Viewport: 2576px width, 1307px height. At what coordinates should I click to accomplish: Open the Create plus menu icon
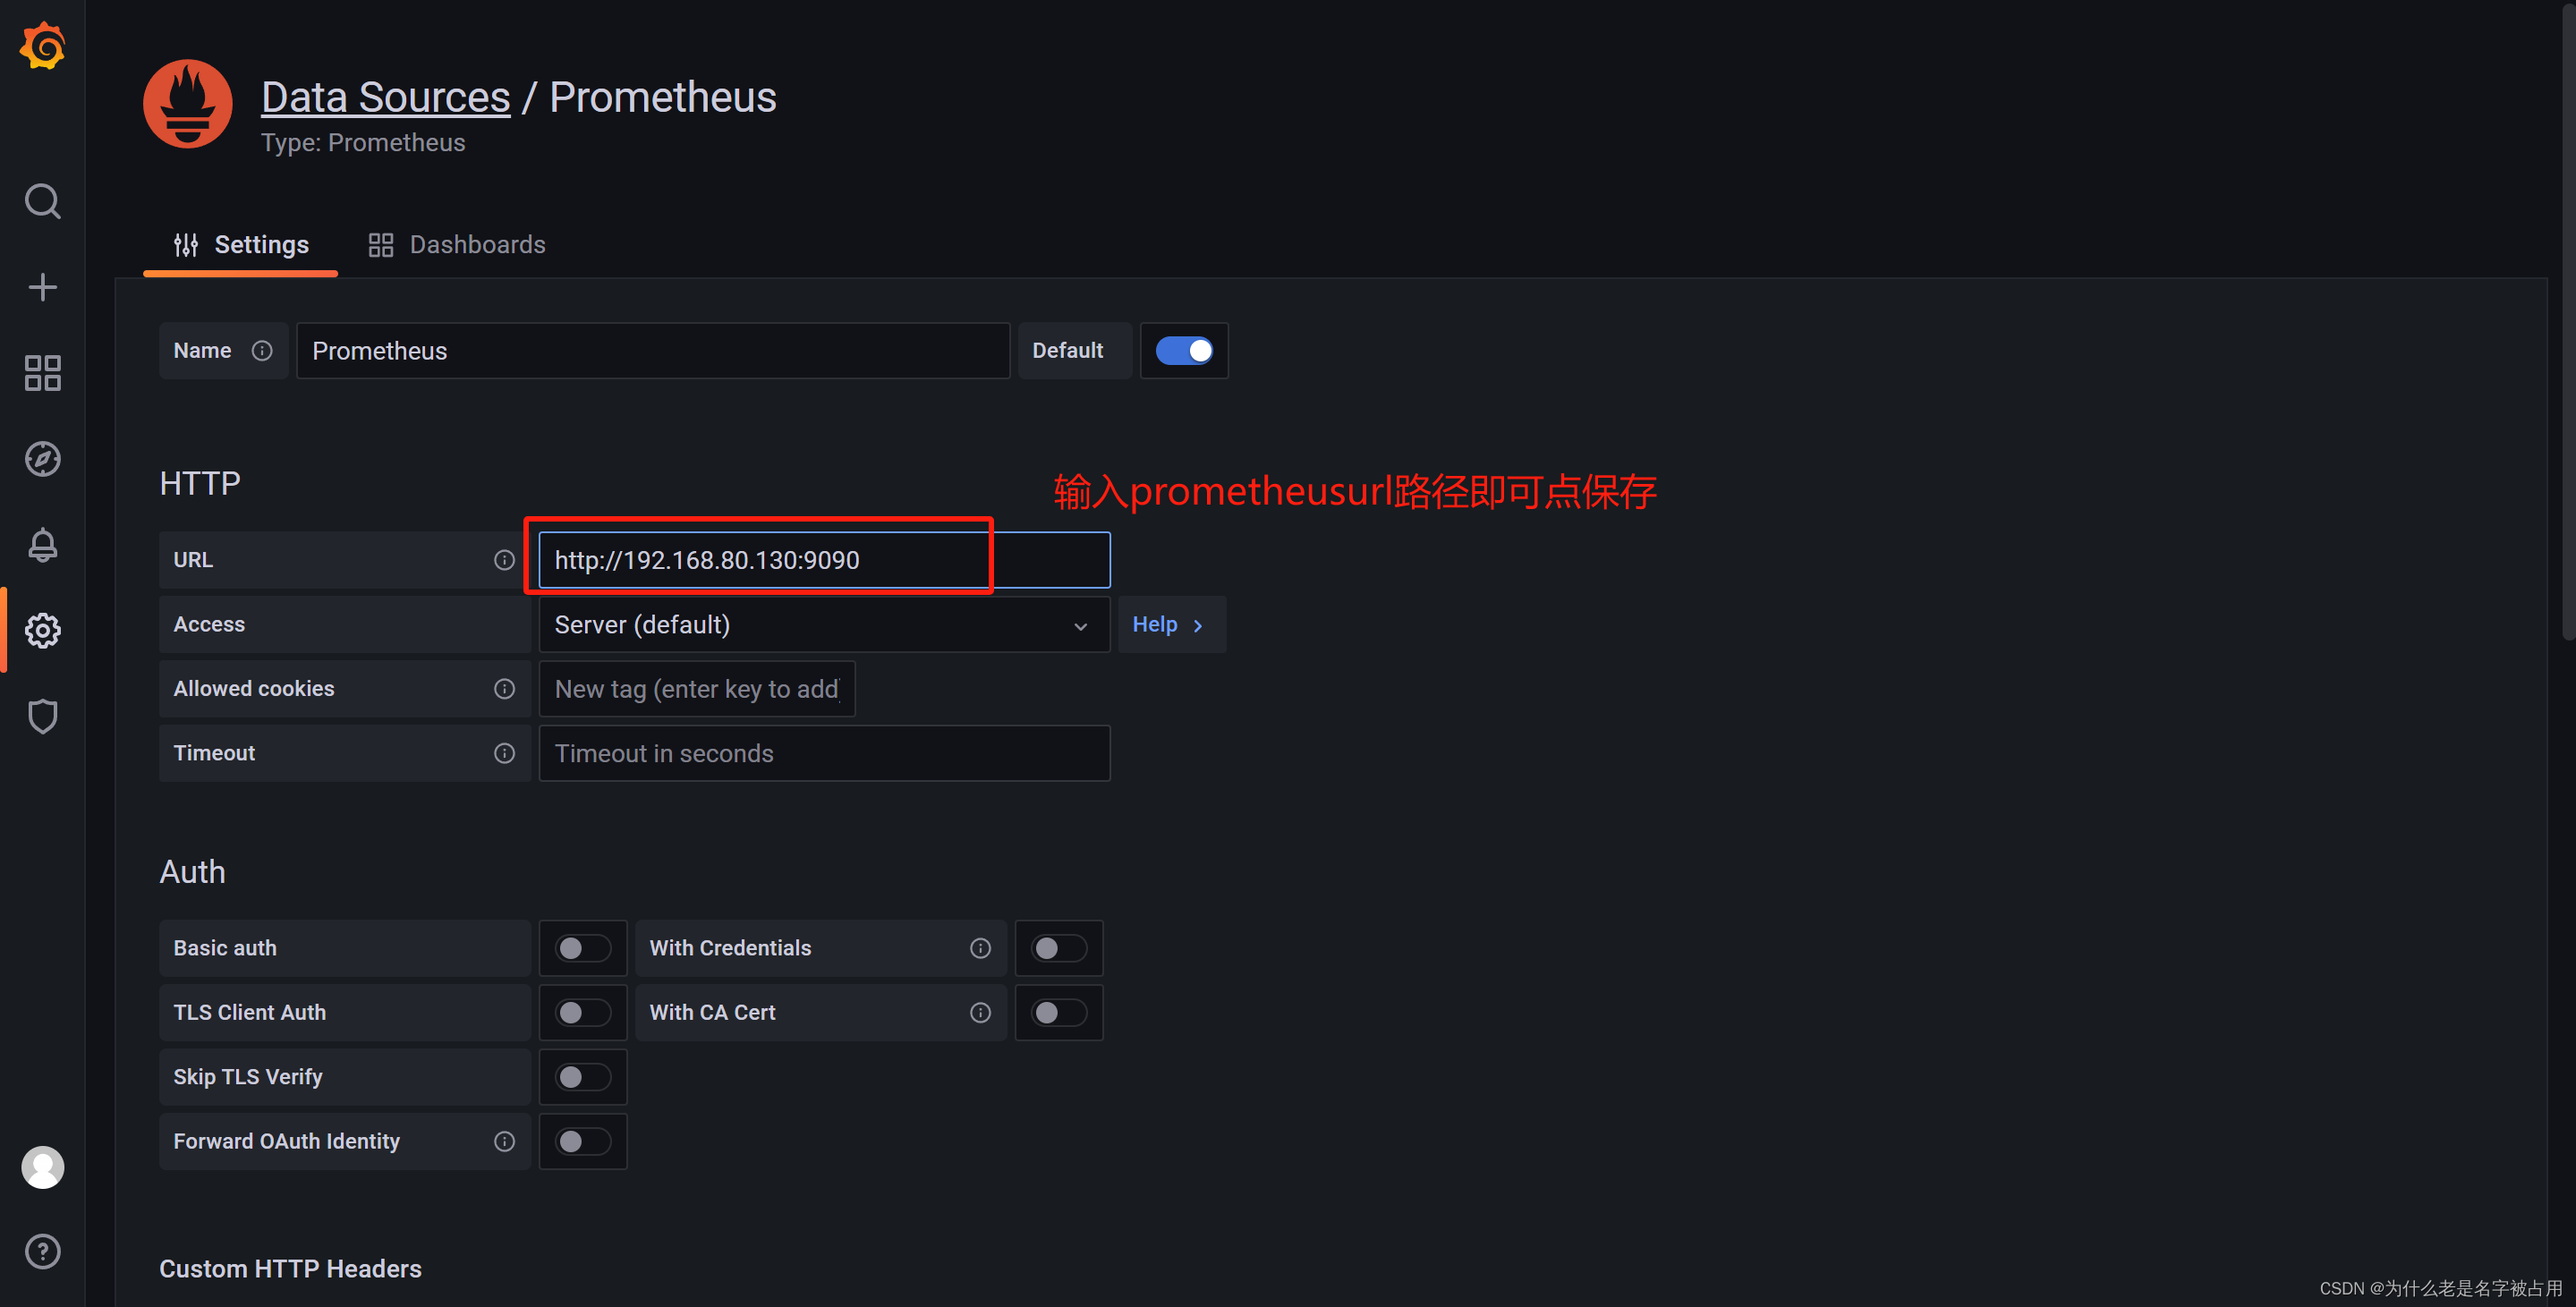[x=42, y=287]
